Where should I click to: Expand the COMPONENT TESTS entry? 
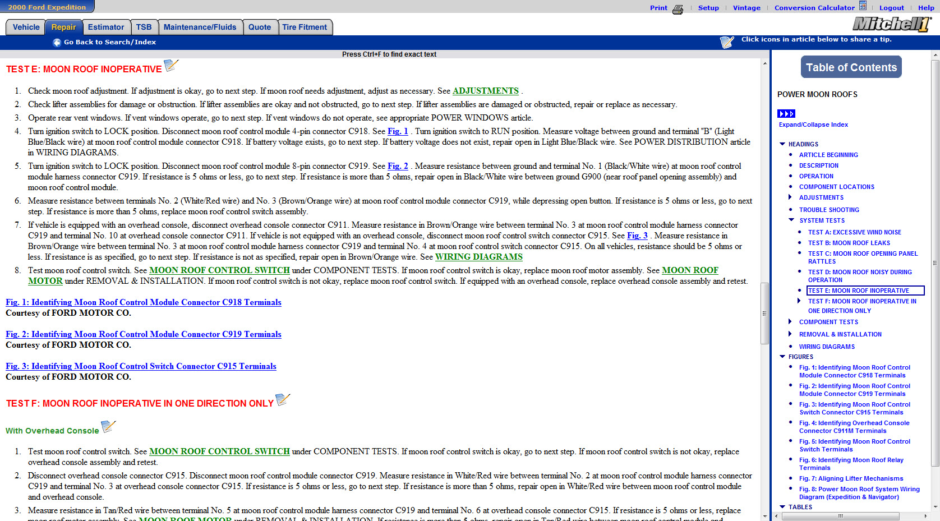(790, 322)
